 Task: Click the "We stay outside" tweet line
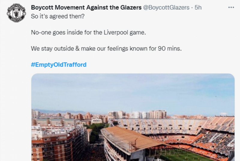click(106, 48)
